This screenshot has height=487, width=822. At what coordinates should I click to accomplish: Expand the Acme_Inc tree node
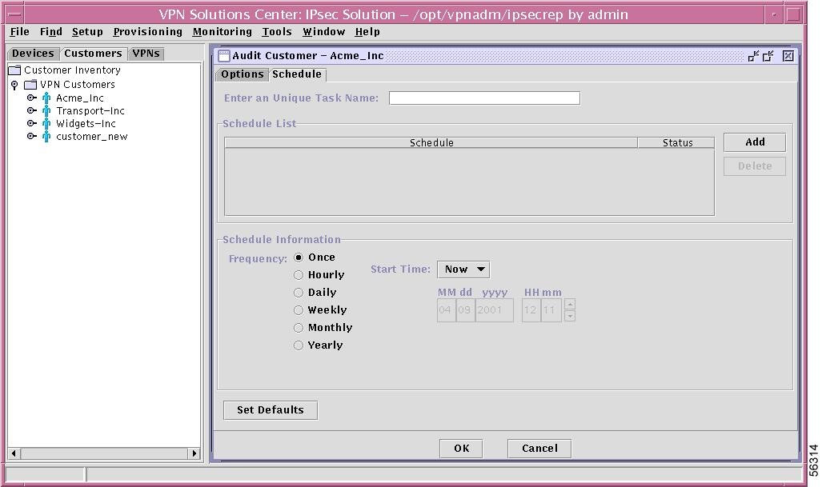coord(31,98)
